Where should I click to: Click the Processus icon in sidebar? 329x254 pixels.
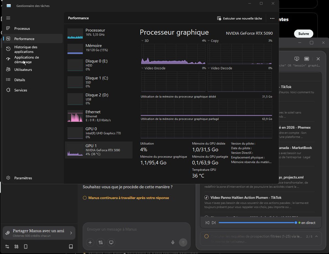[x=8, y=28]
